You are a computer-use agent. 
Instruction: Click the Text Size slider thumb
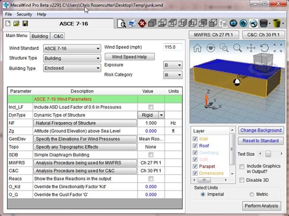click(x=268, y=154)
